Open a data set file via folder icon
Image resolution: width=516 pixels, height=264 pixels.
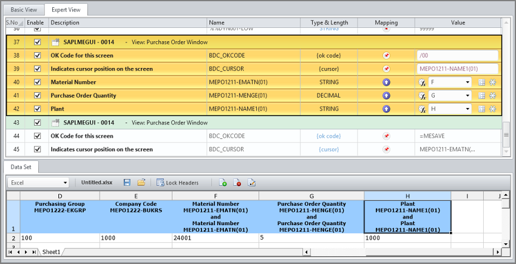(x=141, y=182)
